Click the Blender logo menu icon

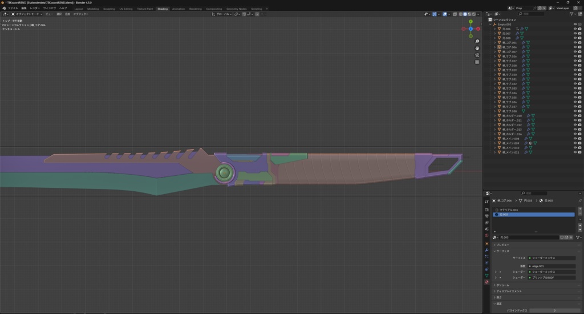click(x=4, y=8)
